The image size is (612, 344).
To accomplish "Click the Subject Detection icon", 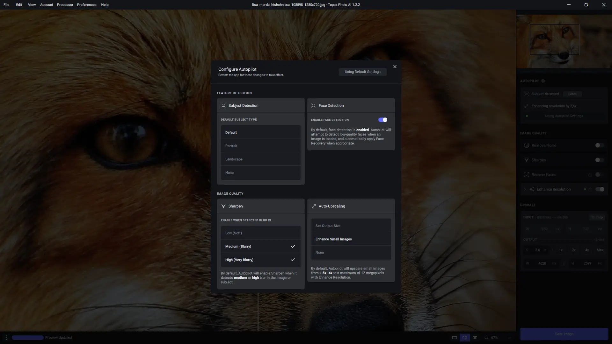I will click(223, 105).
